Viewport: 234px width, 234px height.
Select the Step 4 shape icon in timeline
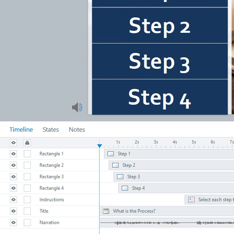pyautogui.click(x=125, y=188)
